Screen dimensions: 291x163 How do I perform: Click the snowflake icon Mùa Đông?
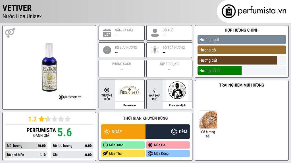150,153
